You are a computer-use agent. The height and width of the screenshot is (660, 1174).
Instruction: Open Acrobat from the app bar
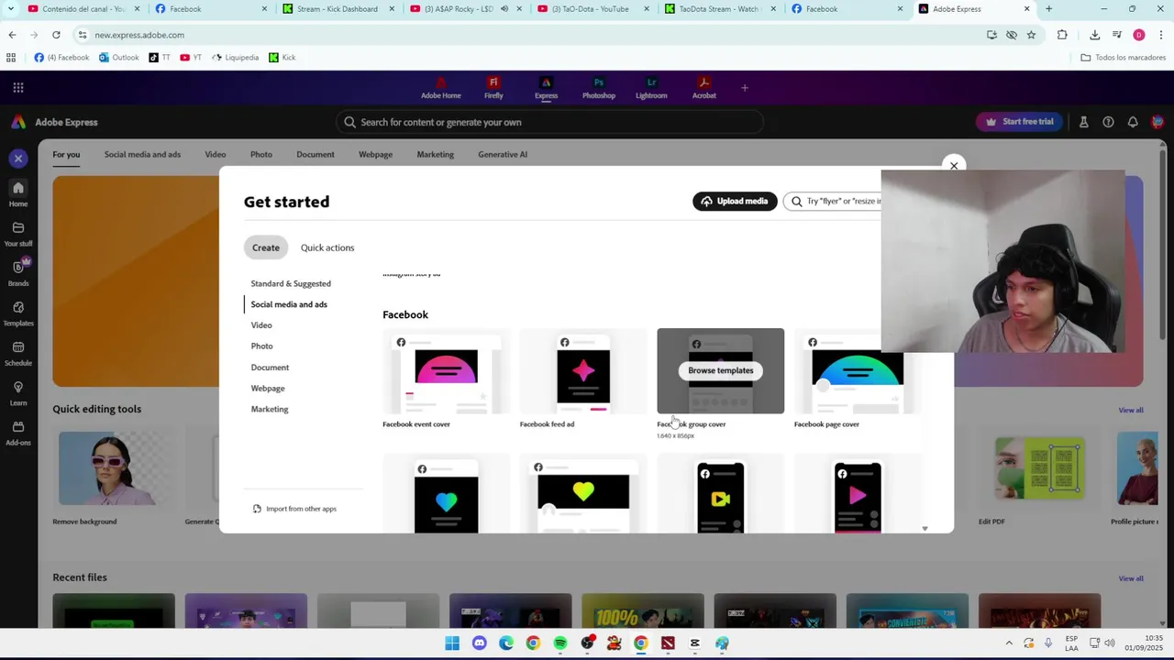point(704,88)
